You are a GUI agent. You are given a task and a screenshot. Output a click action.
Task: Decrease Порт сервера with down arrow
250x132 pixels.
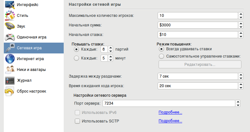point(238,105)
